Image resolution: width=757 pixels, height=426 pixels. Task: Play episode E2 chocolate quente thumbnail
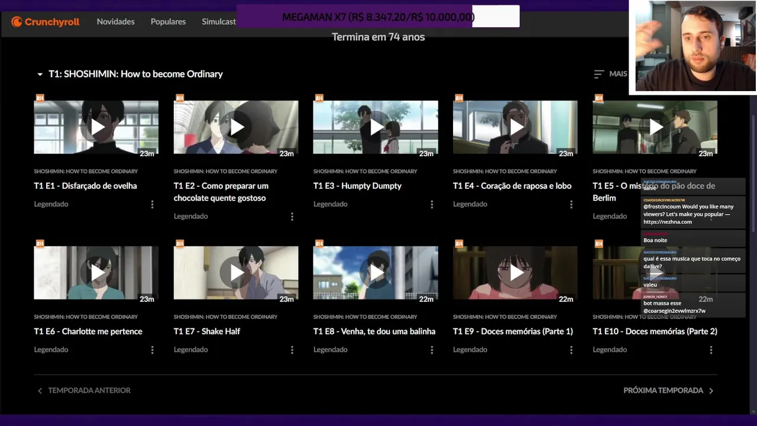coord(236,127)
